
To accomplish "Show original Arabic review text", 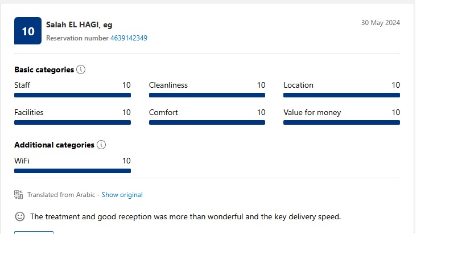I will click(x=122, y=195).
